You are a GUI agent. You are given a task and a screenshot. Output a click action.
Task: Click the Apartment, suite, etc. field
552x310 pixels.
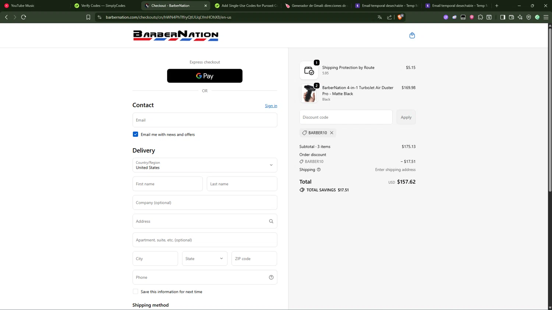point(205,240)
